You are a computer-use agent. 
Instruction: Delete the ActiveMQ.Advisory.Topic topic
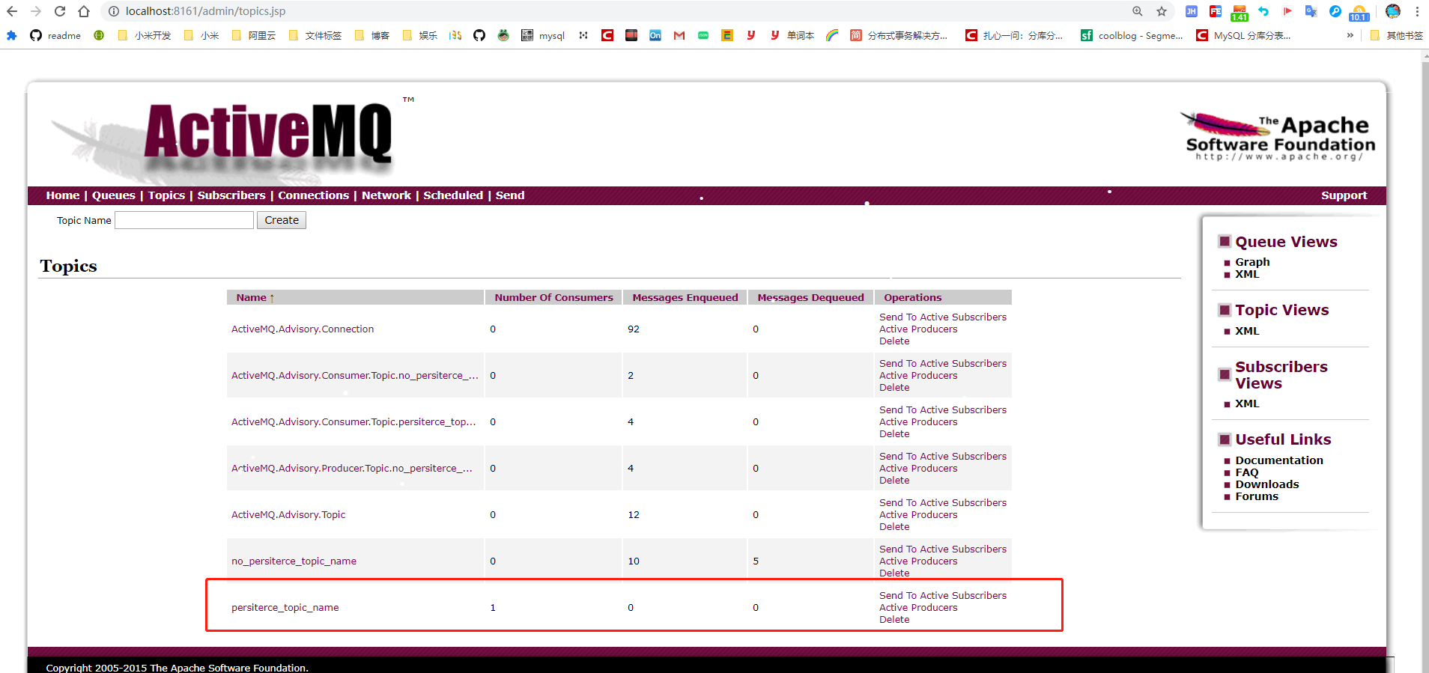[894, 527]
